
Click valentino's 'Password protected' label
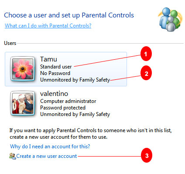coord(63,108)
